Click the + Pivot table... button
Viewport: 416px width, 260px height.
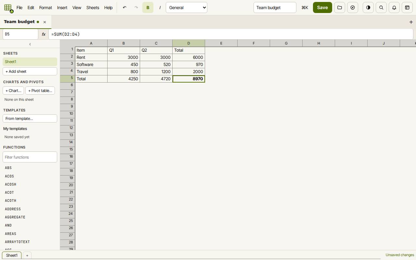[x=40, y=91]
